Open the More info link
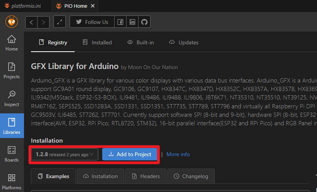Screen dimensions: 317x192 (178, 154)
